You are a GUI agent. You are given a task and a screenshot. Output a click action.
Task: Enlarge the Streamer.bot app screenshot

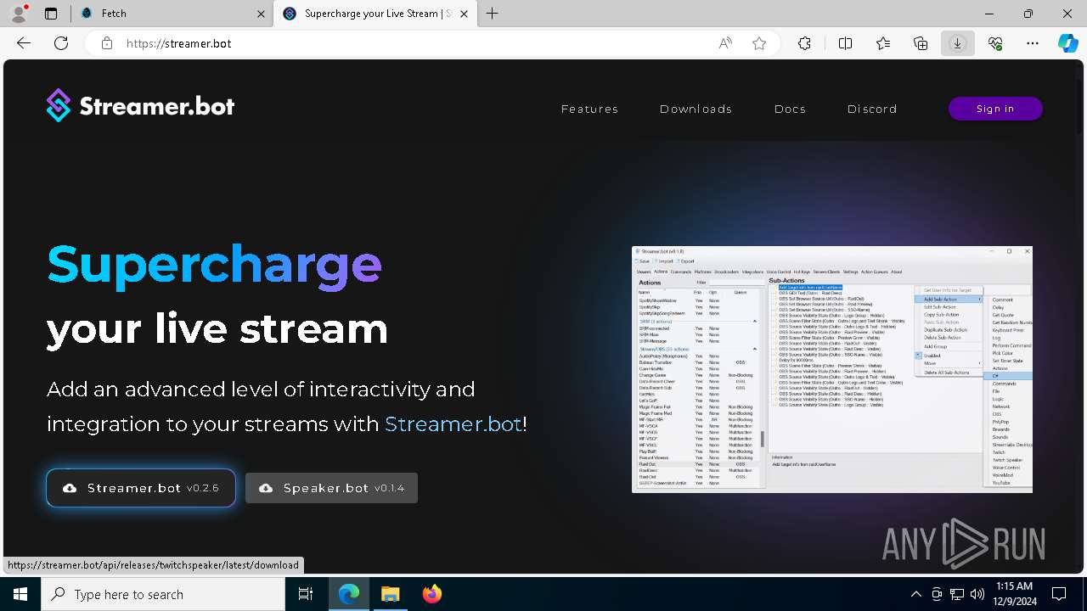[832, 369]
